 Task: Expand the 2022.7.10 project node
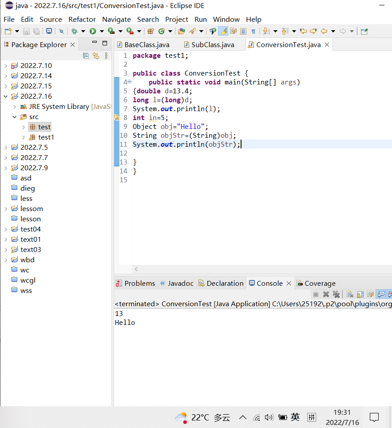(5, 66)
